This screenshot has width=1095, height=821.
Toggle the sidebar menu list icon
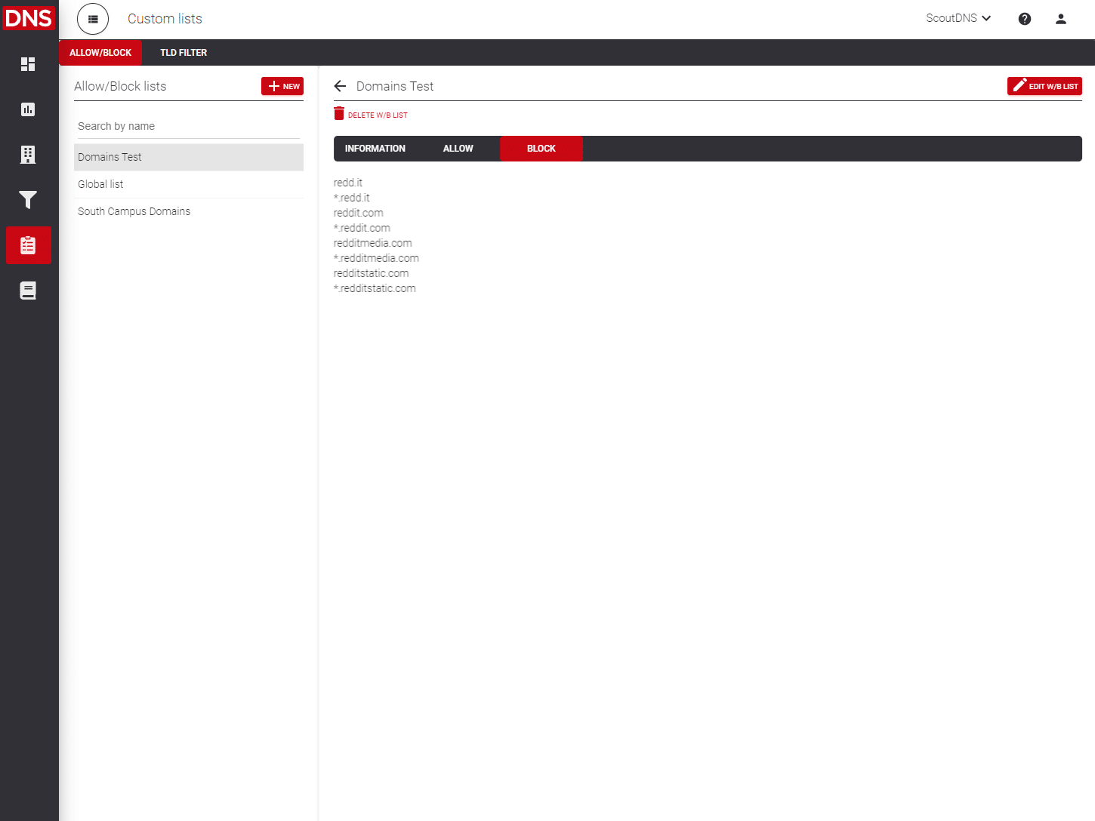click(x=93, y=19)
